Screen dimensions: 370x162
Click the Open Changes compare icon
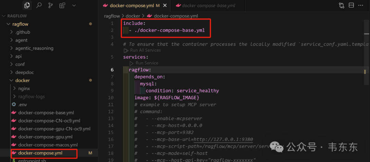(x=341, y=5)
